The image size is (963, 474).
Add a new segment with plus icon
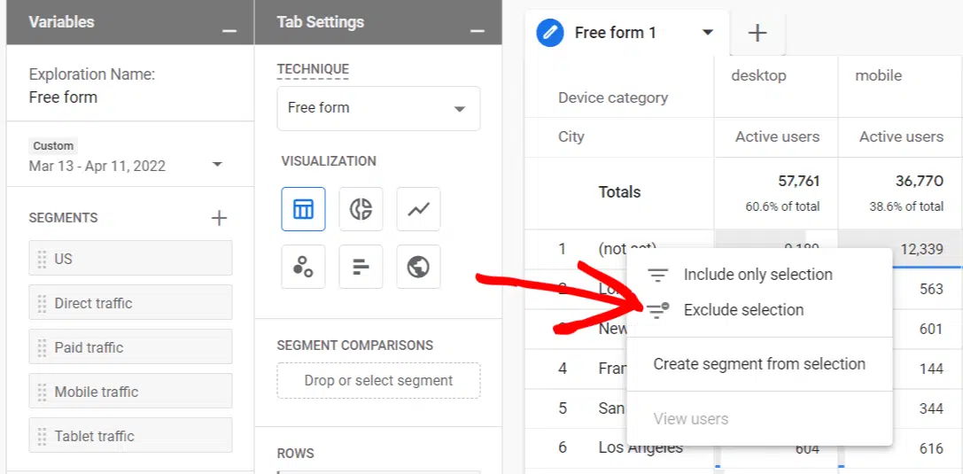(219, 218)
